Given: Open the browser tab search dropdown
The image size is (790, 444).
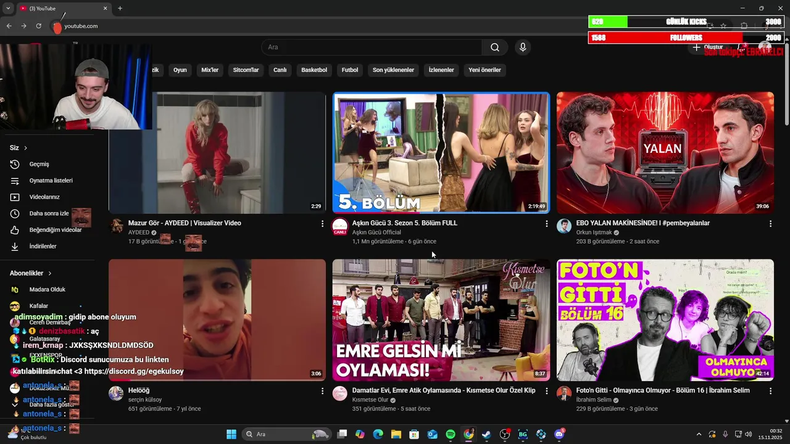Looking at the screenshot, I should click(7, 8).
